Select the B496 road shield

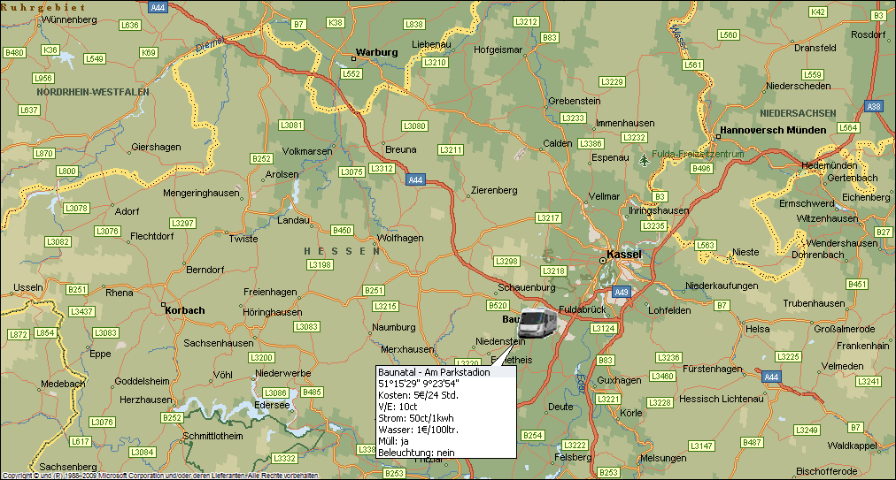click(701, 168)
